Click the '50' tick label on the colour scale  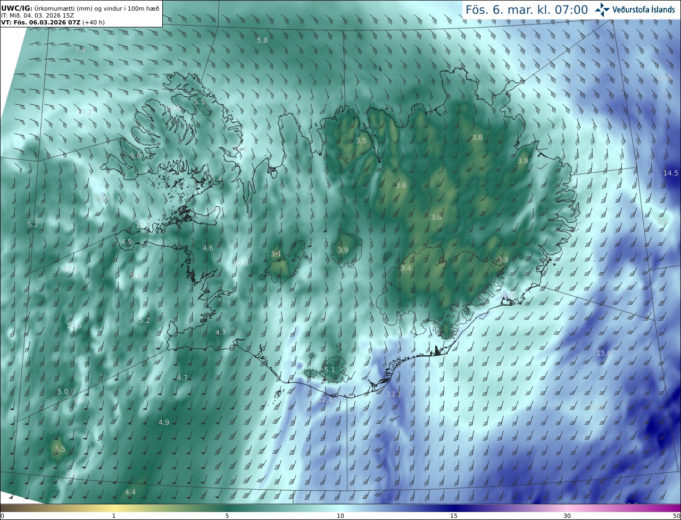pos(676,516)
